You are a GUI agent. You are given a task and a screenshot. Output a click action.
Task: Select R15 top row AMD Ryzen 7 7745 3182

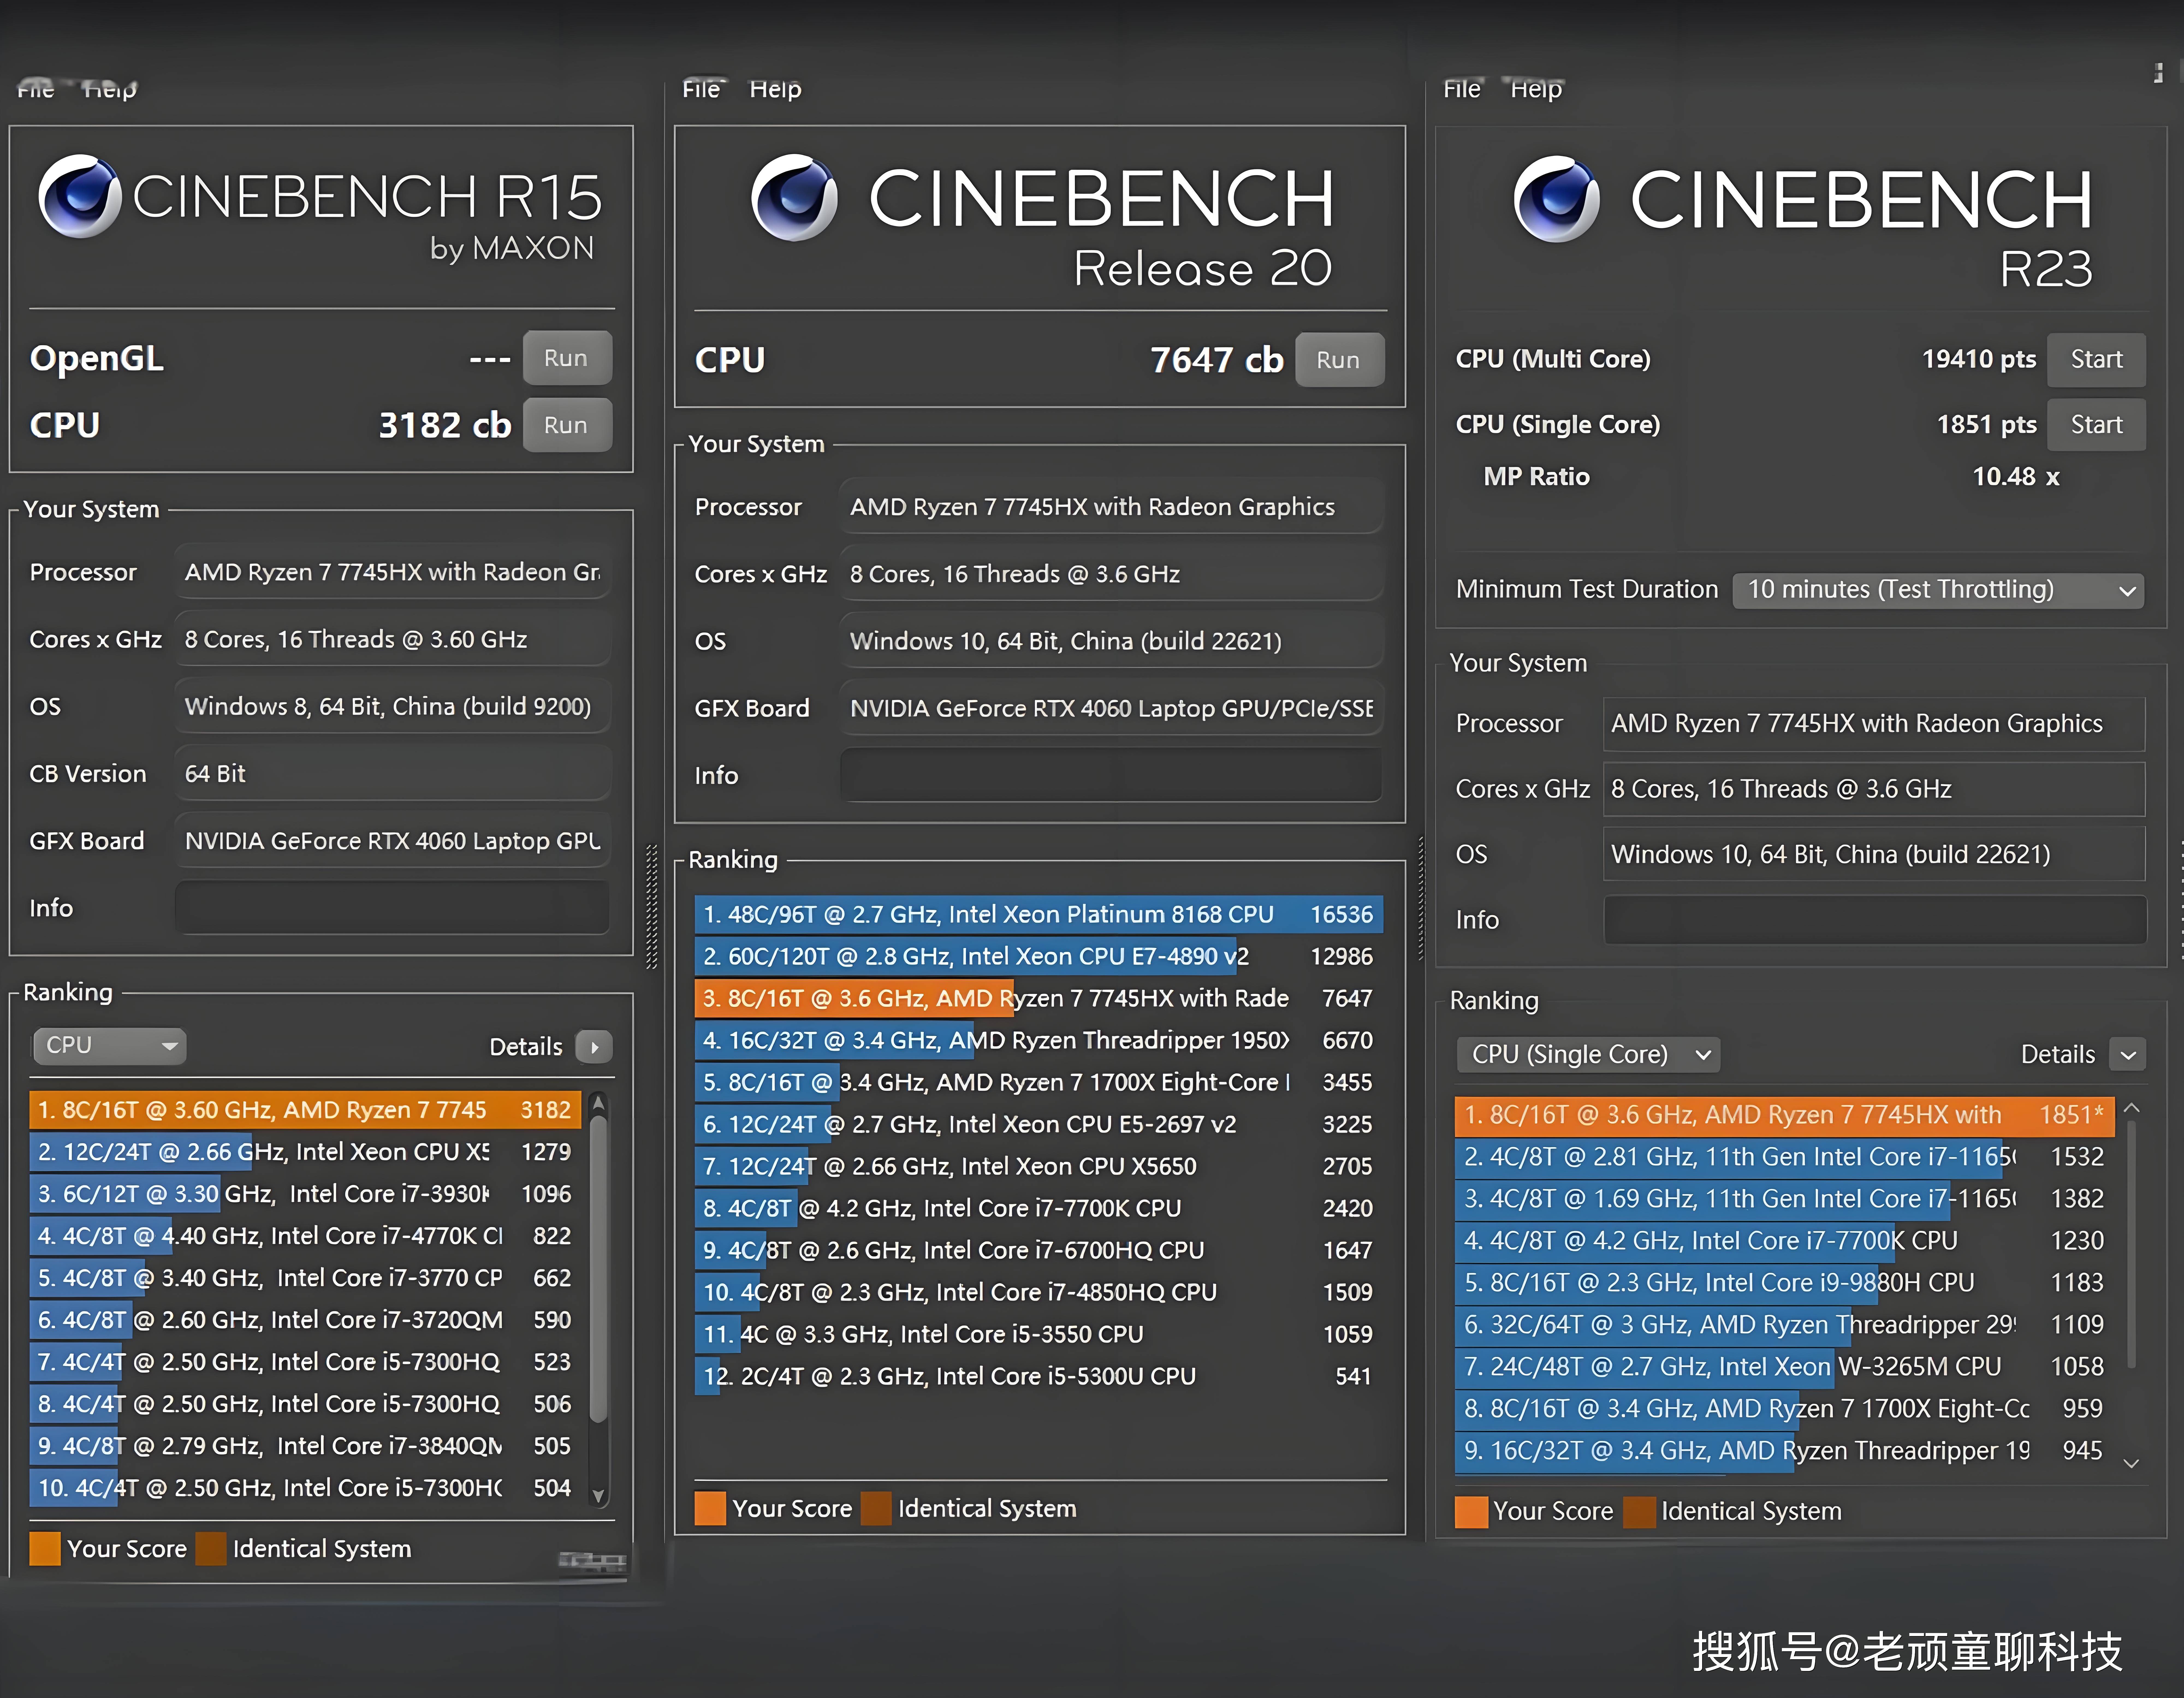(305, 1110)
